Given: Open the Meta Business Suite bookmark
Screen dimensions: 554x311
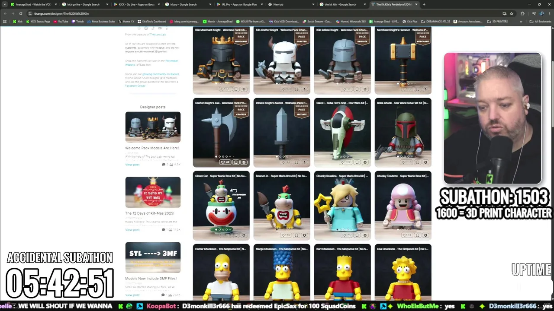Looking at the screenshot, I should click(101, 21).
